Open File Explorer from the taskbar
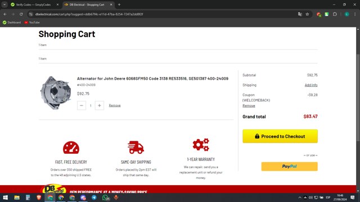This screenshot has width=360, height=202. (17, 198)
